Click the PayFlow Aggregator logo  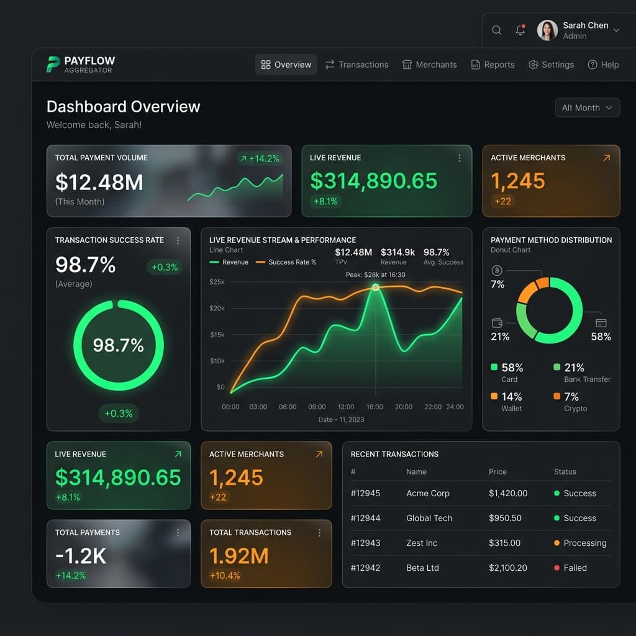(x=81, y=65)
